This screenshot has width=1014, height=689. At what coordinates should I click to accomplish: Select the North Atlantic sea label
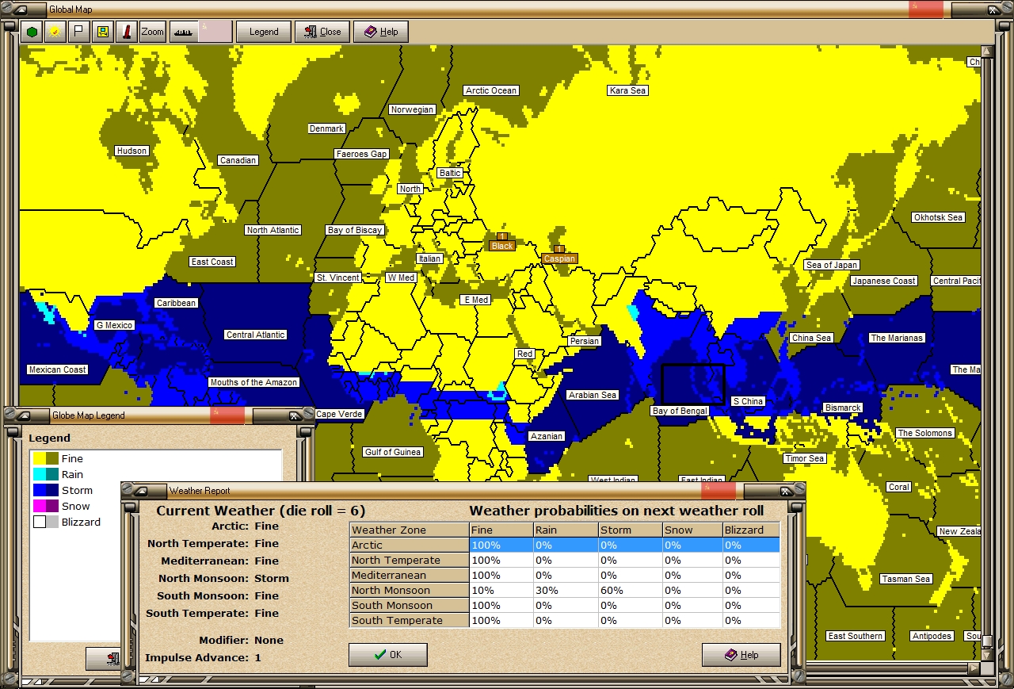pos(273,230)
